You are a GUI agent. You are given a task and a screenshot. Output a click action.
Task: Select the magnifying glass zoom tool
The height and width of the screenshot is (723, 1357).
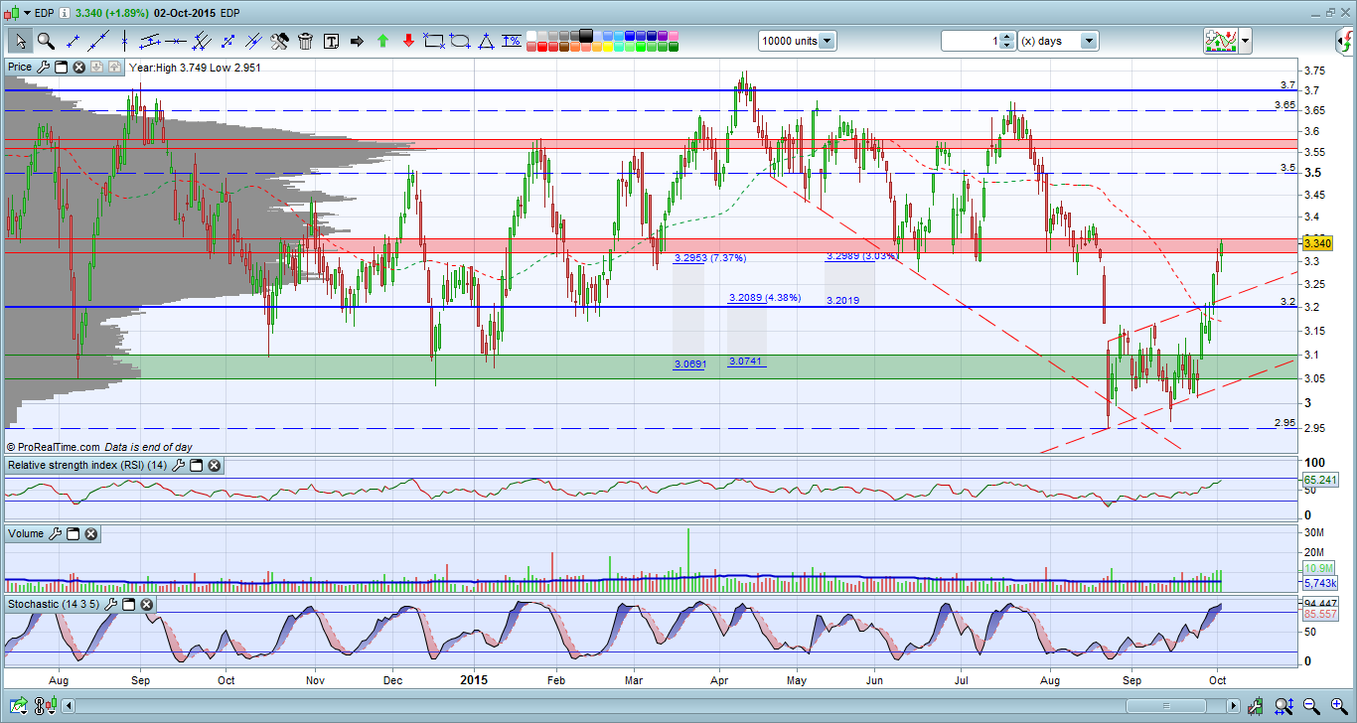point(46,41)
